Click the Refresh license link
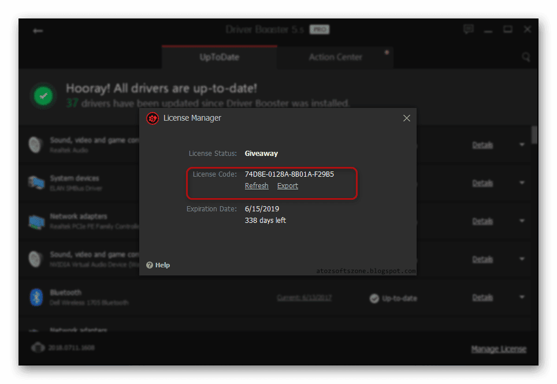 [x=257, y=186]
